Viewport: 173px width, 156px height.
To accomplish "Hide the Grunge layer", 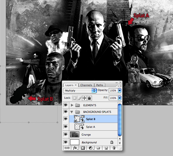I will click(x=66, y=134).
